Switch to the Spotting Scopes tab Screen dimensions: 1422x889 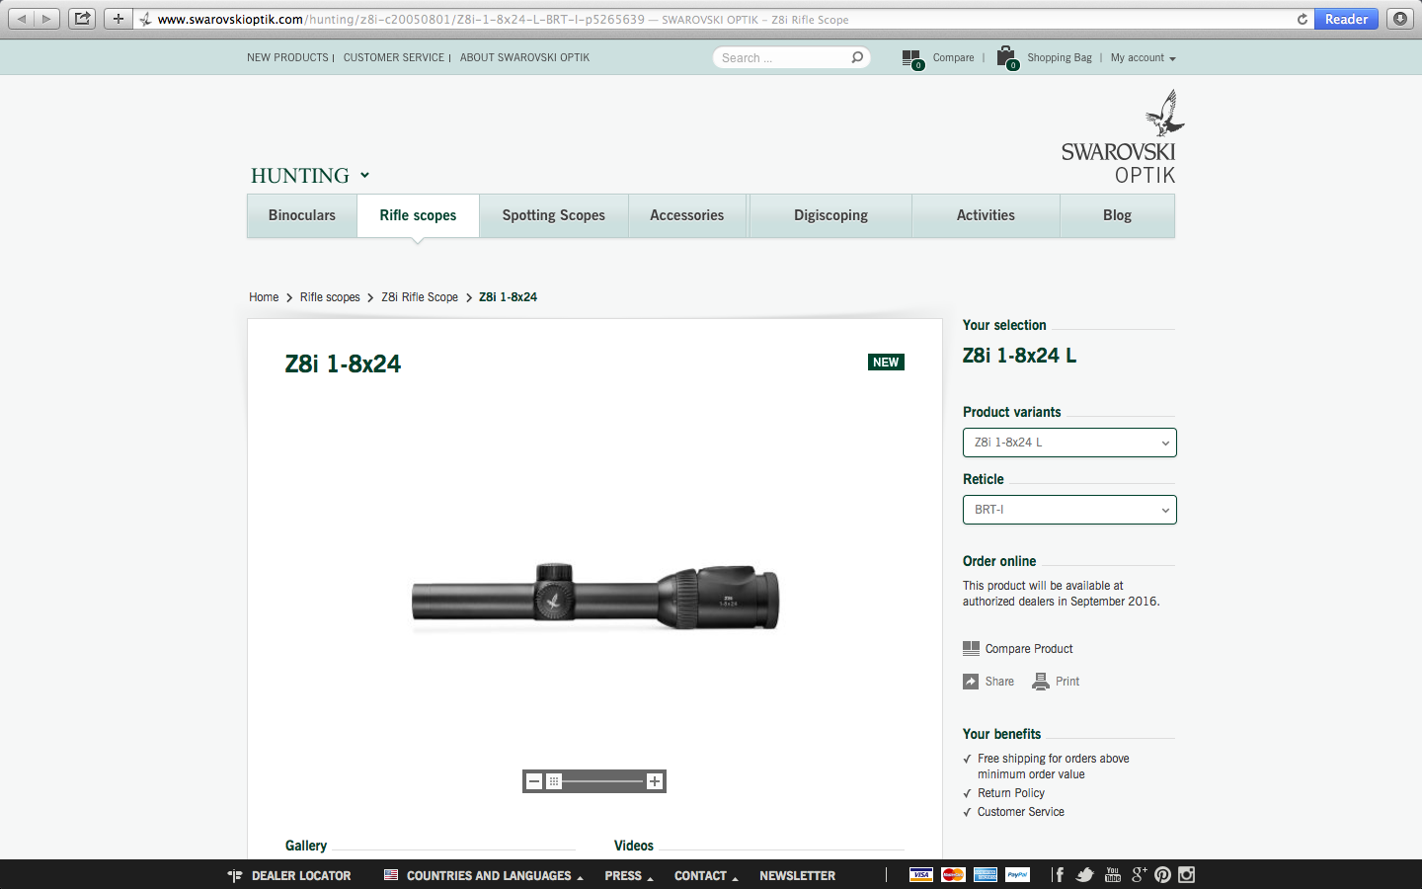click(554, 215)
